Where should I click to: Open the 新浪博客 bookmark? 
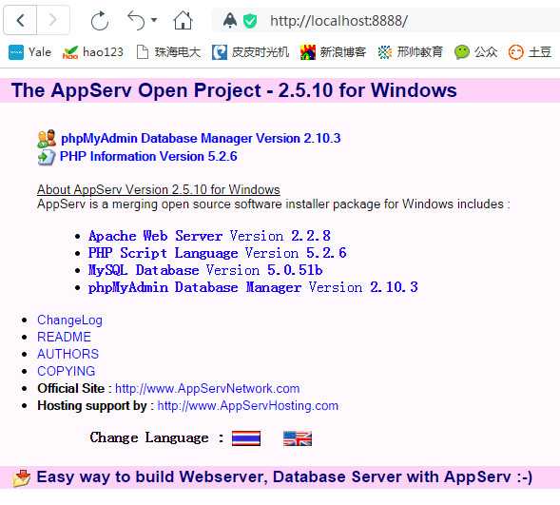coord(333,52)
